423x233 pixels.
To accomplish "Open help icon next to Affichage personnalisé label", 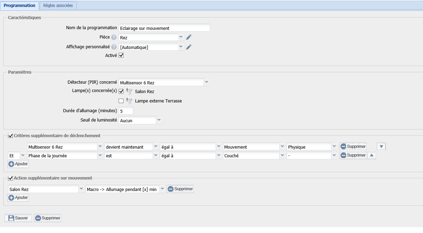I will tap(114, 47).
